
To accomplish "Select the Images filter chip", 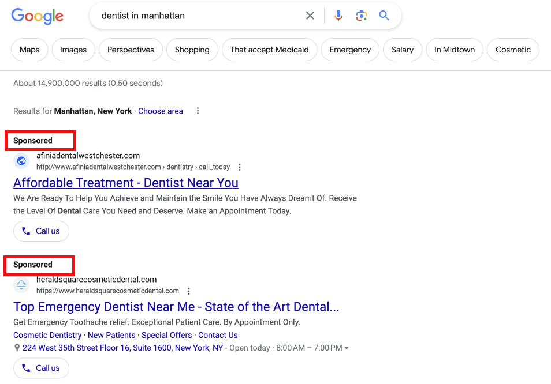I will point(73,50).
